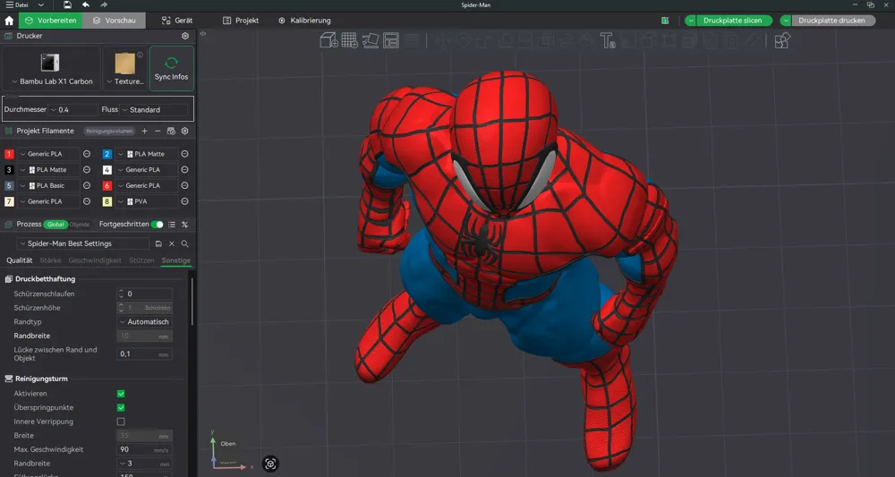Edit preset of filament 2 PLA Matte
Viewport: 895px width, 477px height.
[x=185, y=154]
